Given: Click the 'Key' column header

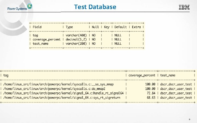Looking at the screenshot, I should 107,27.
